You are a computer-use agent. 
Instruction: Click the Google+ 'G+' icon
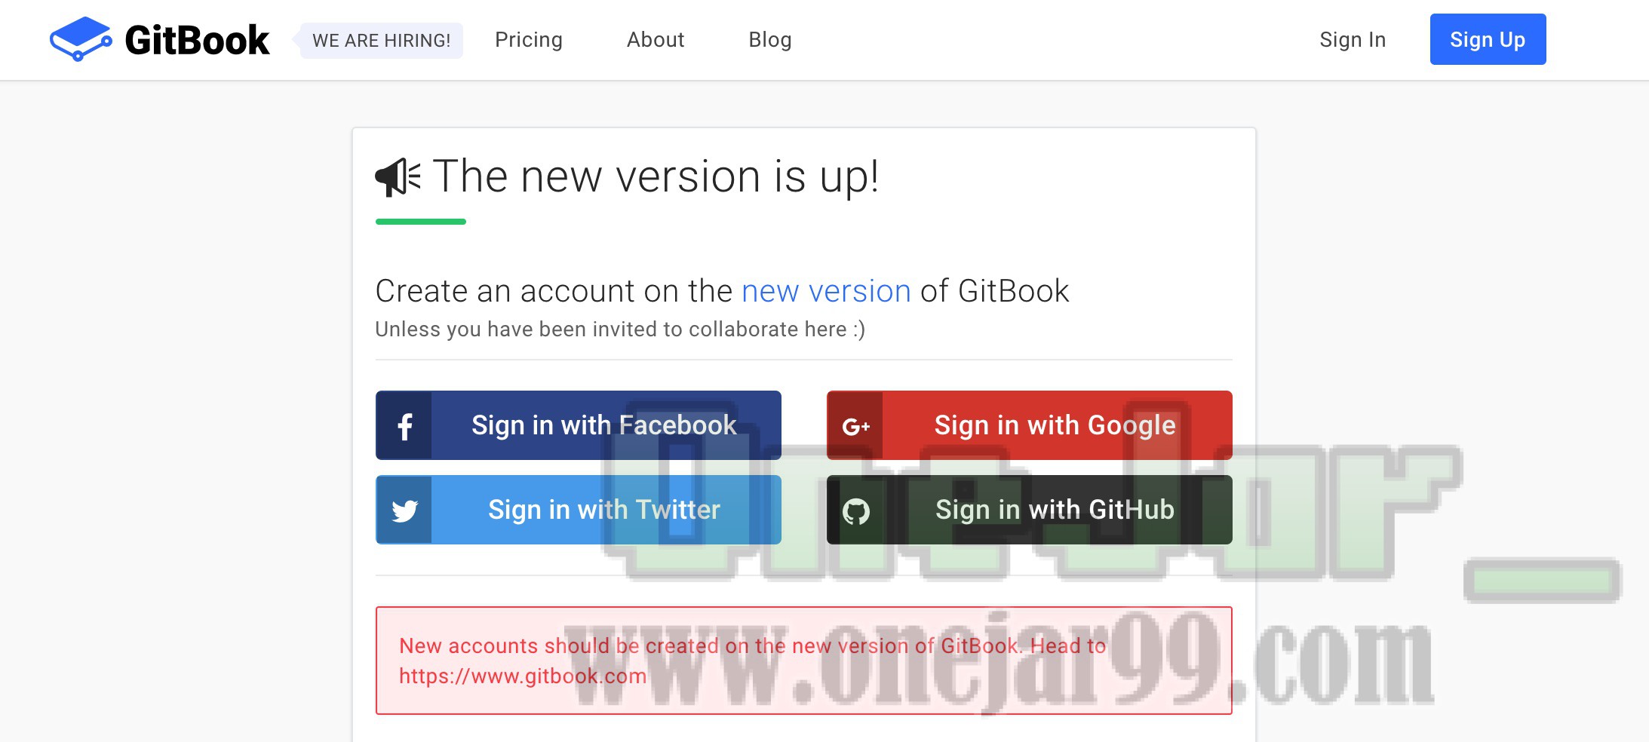tap(855, 427)
